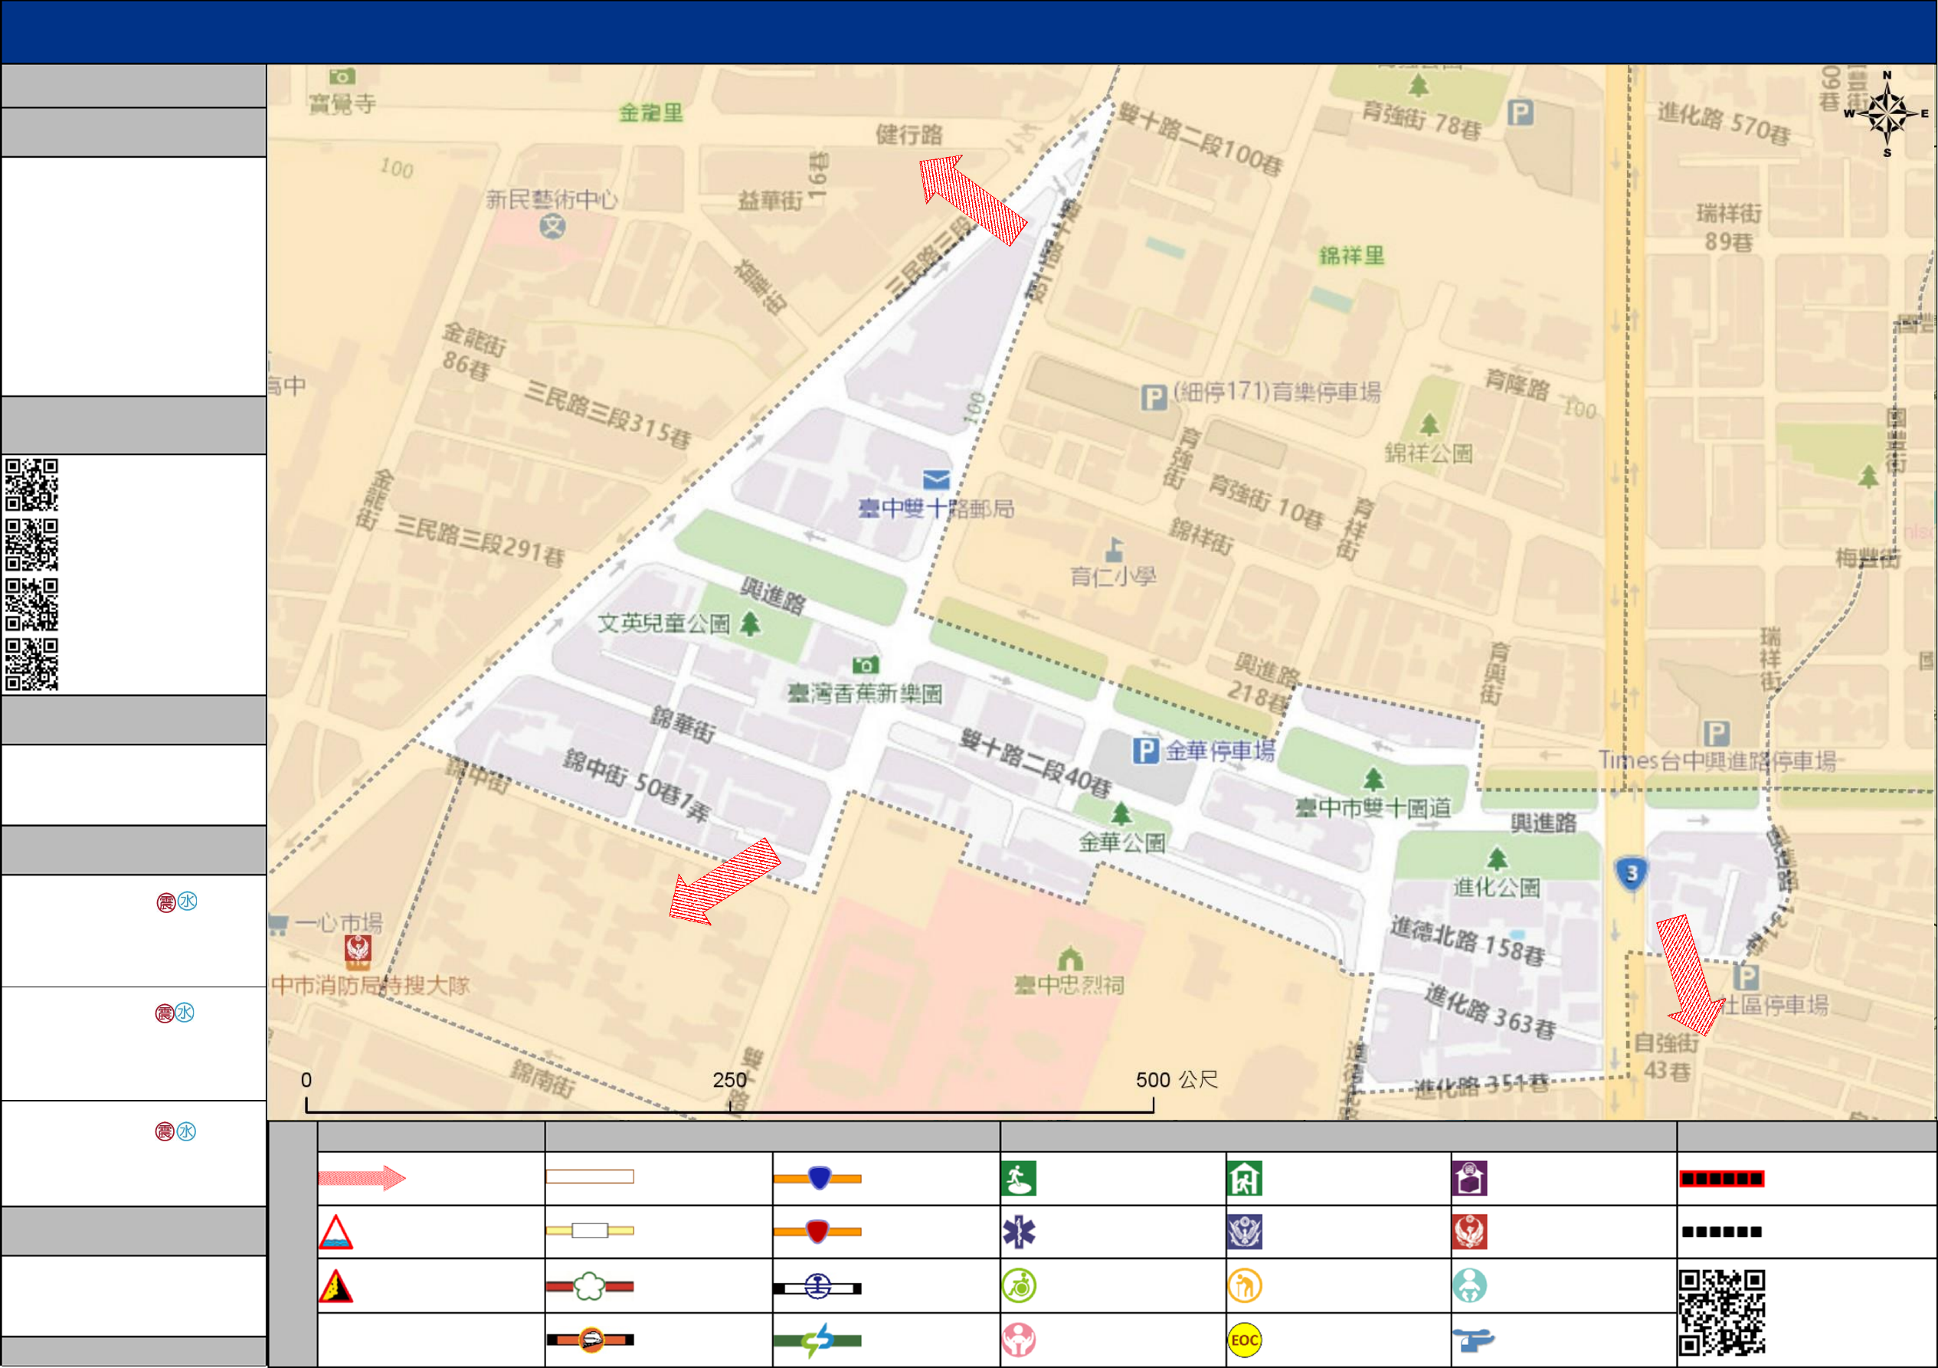Click the 進德北路 158巷 label
This screenshot has height=1368, width=1938.
point(1468,942)
